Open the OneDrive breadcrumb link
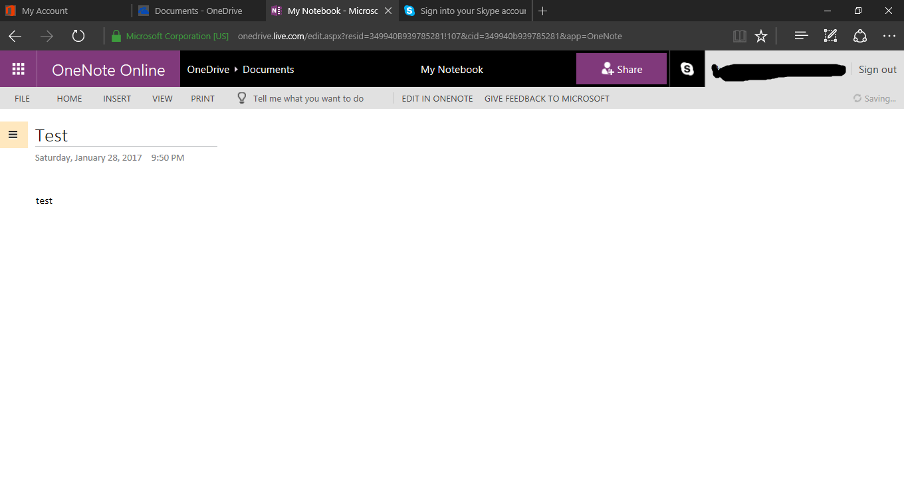 (x=208, y=69)
